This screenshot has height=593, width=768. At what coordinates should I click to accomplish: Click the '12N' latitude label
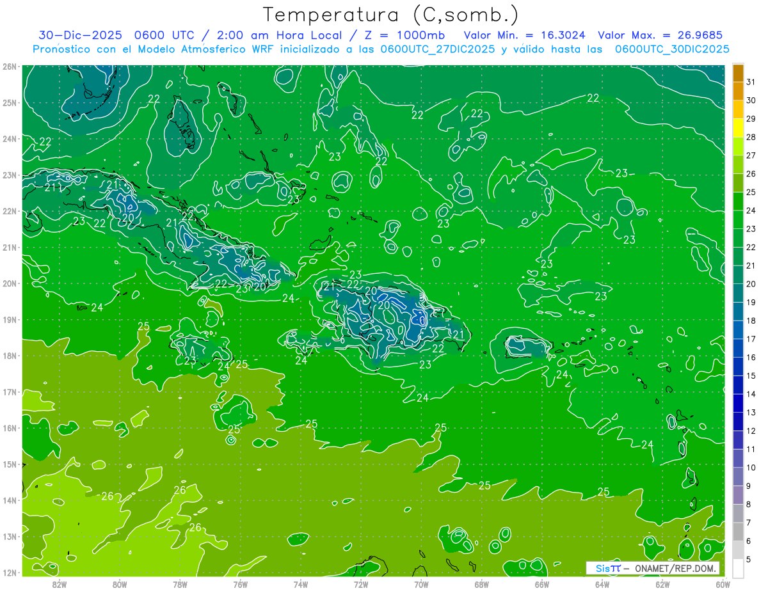10,573
